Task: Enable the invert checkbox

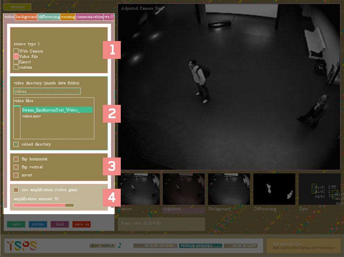Action: [x=16, y=175]
